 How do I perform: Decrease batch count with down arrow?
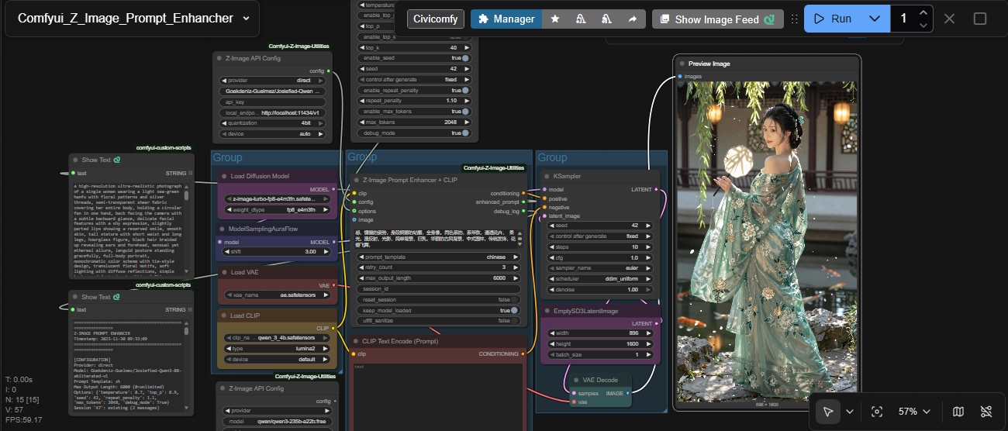(923, 25)
